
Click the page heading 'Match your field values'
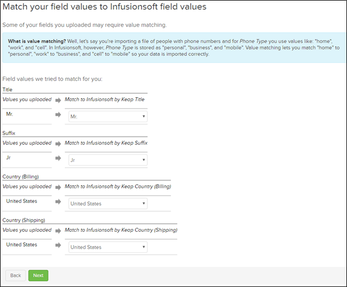click(x=104, y=7)
